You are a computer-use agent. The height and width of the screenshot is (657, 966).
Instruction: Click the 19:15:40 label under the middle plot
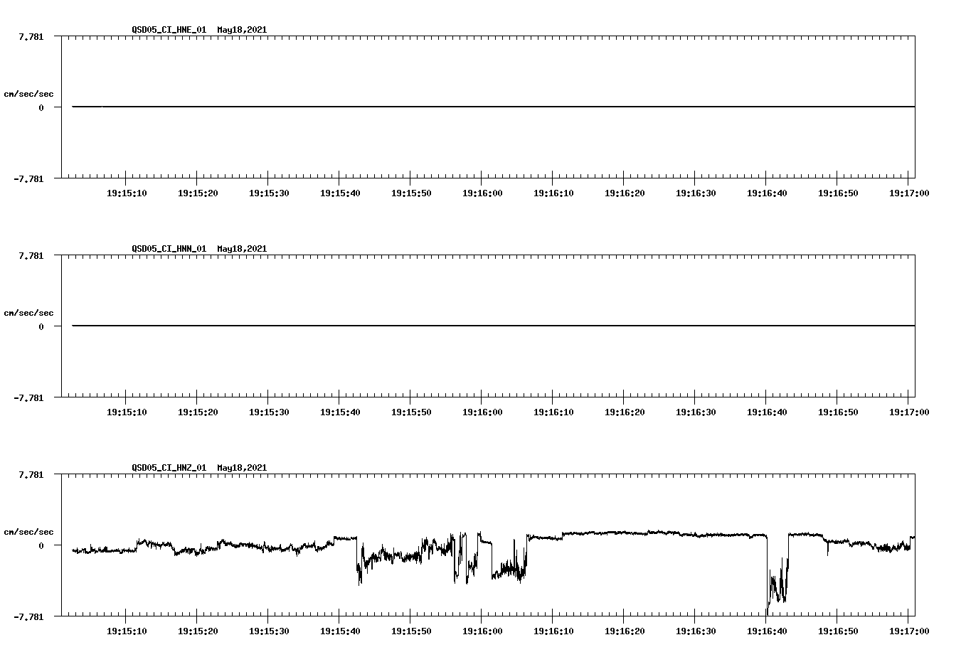coord(341,411)
